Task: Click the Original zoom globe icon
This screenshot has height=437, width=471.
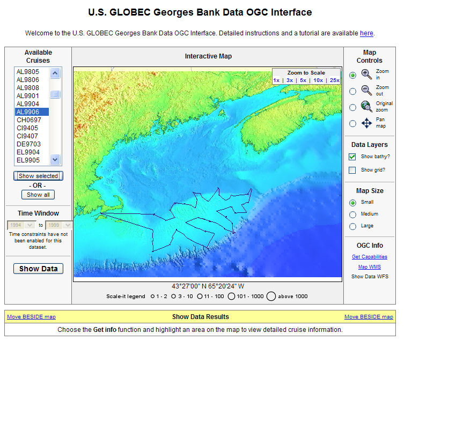Action: [366, 106]
